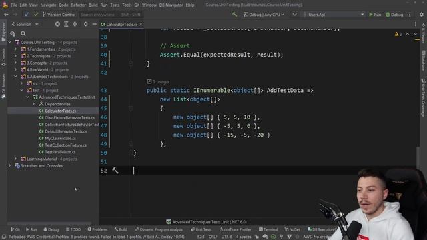
Task: Open the Run tool window at bottom
Action: (x=31, y=229)
